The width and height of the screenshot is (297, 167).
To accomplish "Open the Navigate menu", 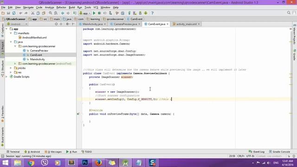I will click(x=28, y=7).
